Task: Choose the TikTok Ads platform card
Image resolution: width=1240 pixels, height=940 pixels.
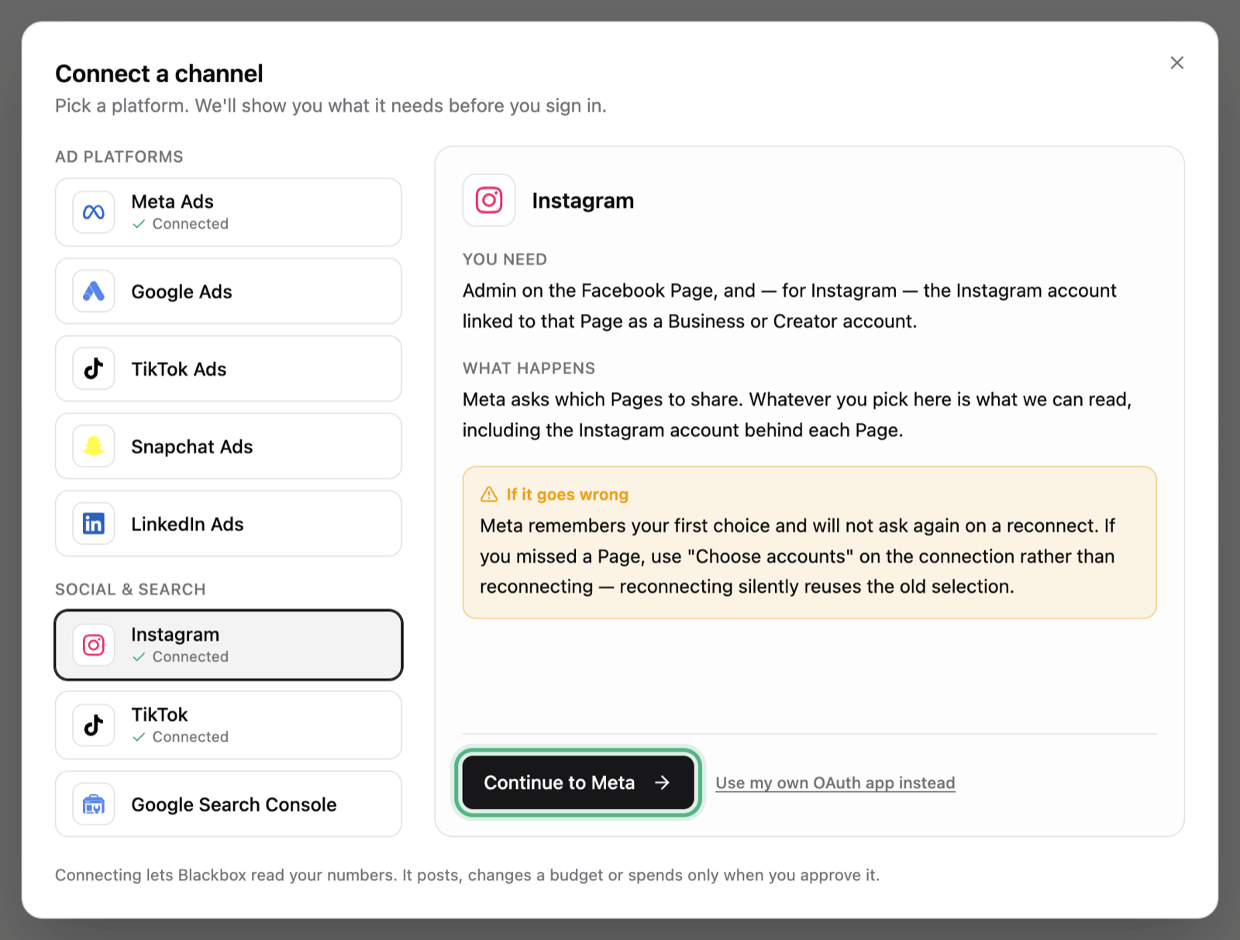Action: tap(229, 369)
